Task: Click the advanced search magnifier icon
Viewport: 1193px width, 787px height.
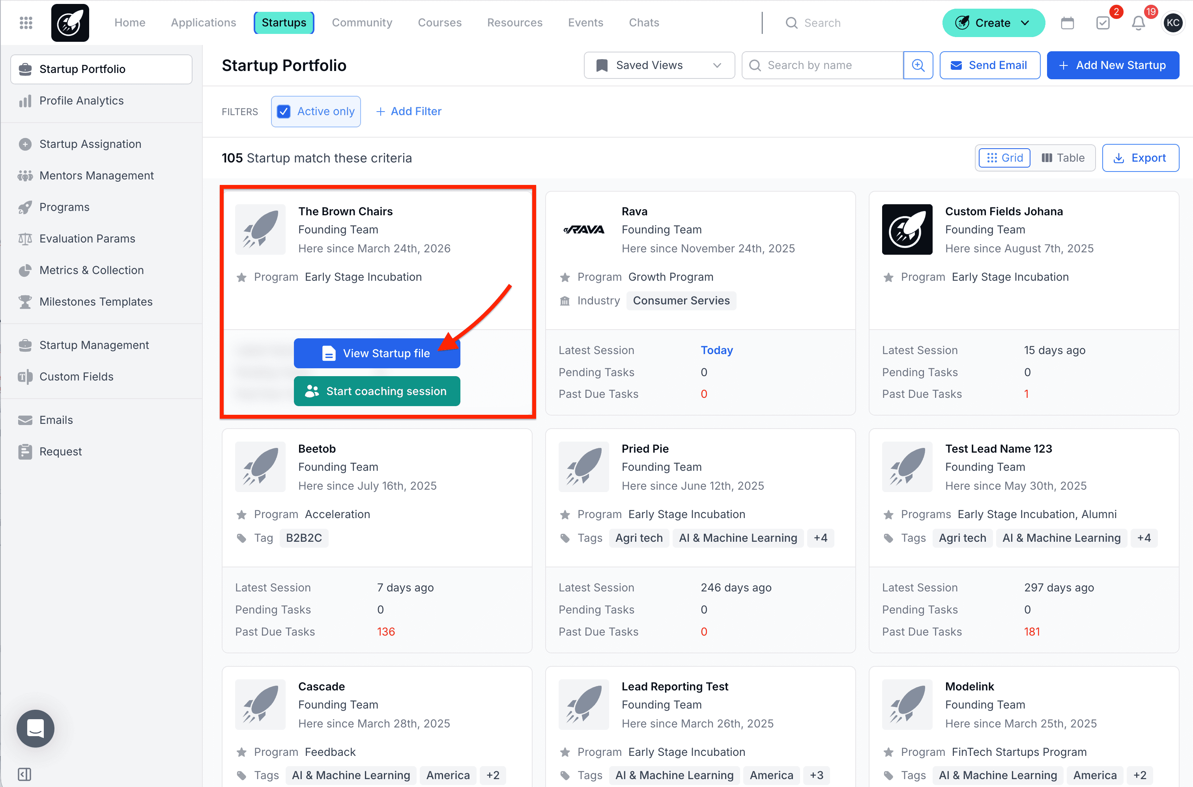Action: (918, 65)
